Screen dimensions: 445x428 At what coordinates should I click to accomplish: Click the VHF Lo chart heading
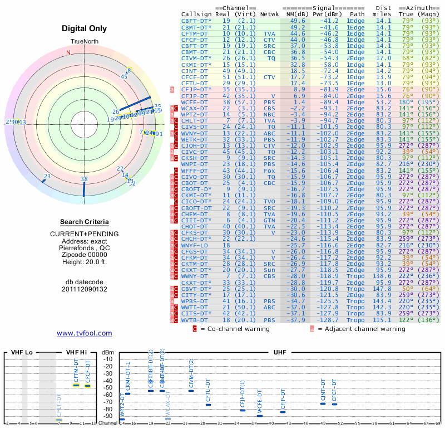pos(22,352)
